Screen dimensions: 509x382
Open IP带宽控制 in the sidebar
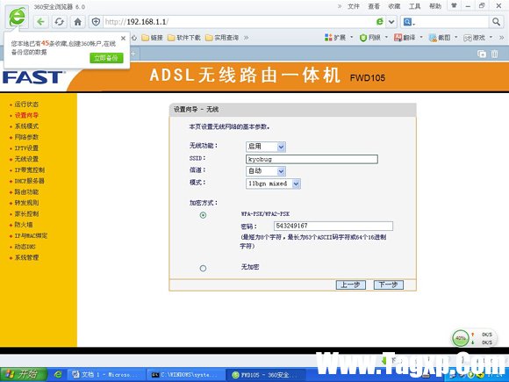click(x=30, y=169)
